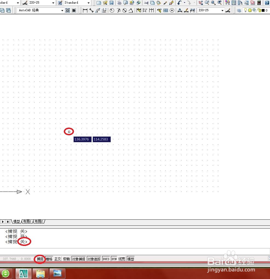Viewport: 270px width, 279px height.
Task: Toggle 捕捉 snap mode in status bar
Action: click(40, 259)
